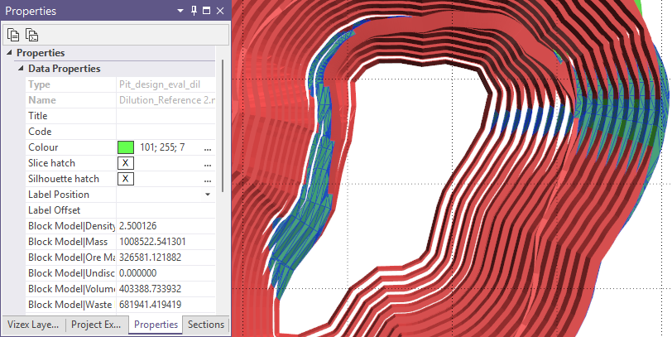Image resolution: width=672 pixels, height=337 pixels.
Task: Open the Properties panel window position menu
Action: point(181,12)
